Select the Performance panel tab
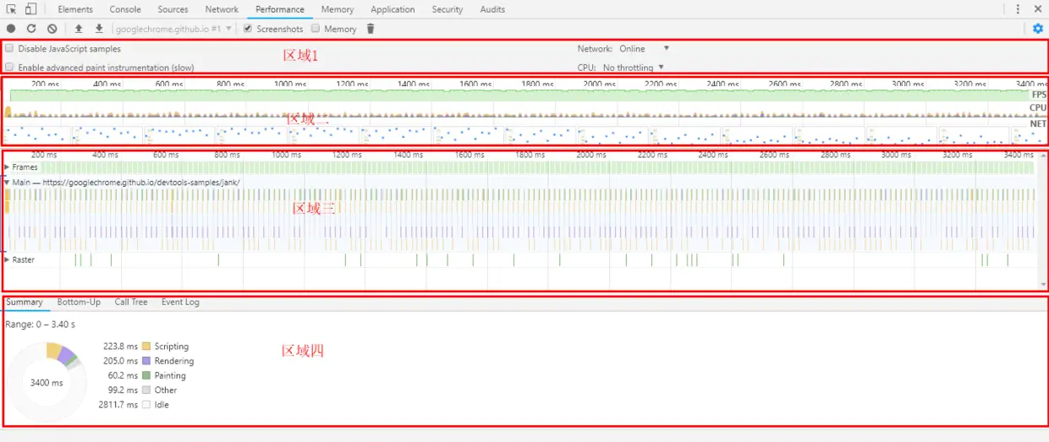 point(280,9)
